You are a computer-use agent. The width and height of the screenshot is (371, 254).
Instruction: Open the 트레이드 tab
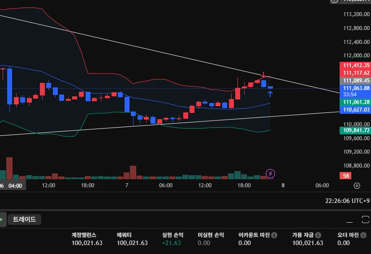(x=24, y=219)
